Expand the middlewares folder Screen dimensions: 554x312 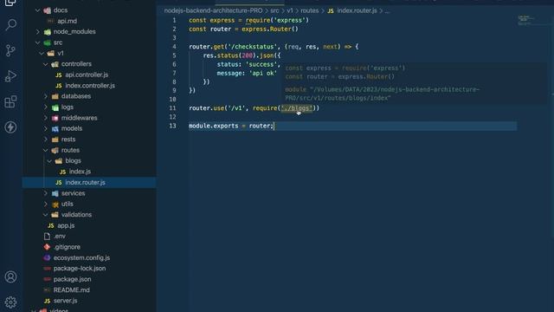point(46,118)
